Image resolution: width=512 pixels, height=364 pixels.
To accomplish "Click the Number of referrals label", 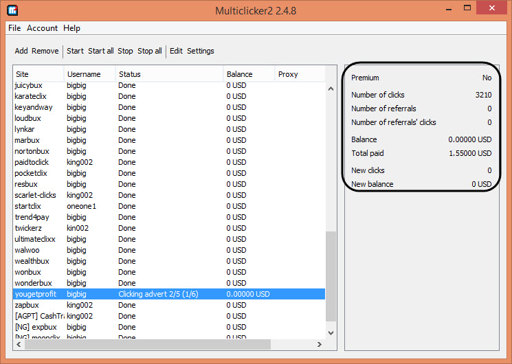I will tap(383, 109).
